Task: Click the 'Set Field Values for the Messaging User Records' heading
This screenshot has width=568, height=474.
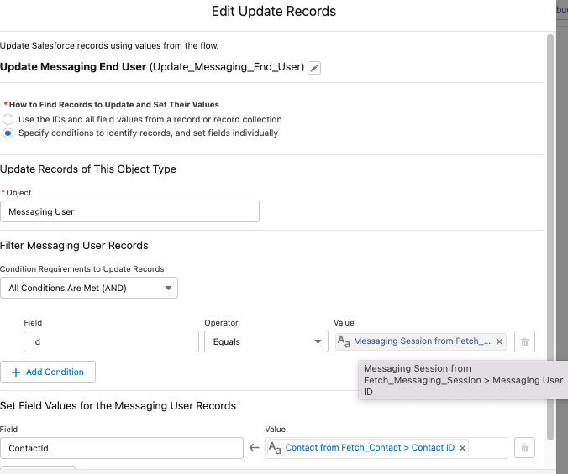Action: [118, 406]
